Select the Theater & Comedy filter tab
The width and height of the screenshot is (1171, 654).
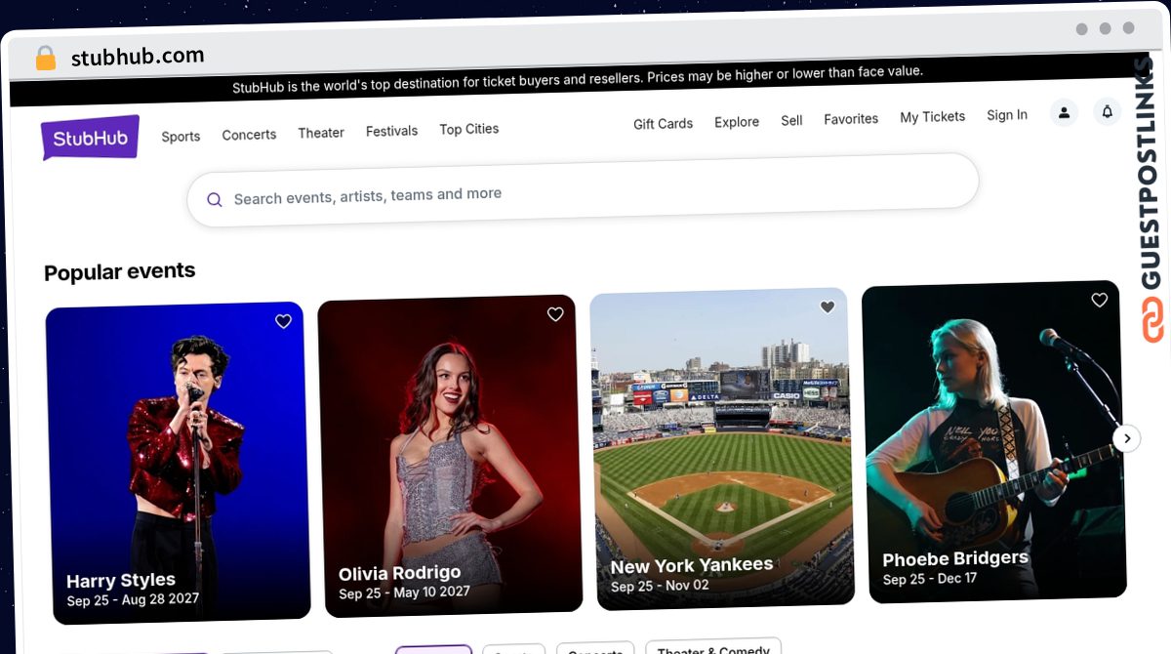pyautogui.click(x=713, y=648)
